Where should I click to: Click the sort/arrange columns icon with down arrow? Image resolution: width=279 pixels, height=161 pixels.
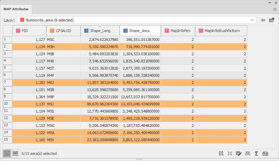[221, 153]
